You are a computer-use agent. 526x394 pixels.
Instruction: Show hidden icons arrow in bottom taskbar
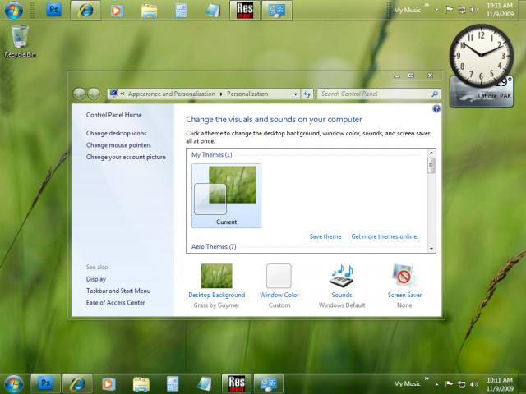(436, 383)
